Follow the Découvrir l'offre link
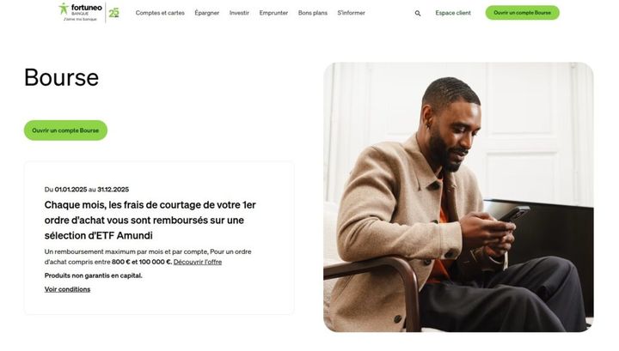The image size is (619, 351). tap(198, 262)
